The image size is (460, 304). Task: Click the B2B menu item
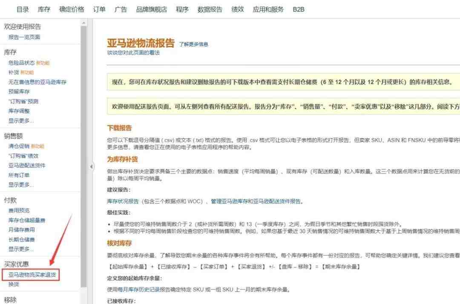pyautogui.click(x=298, y=9)
